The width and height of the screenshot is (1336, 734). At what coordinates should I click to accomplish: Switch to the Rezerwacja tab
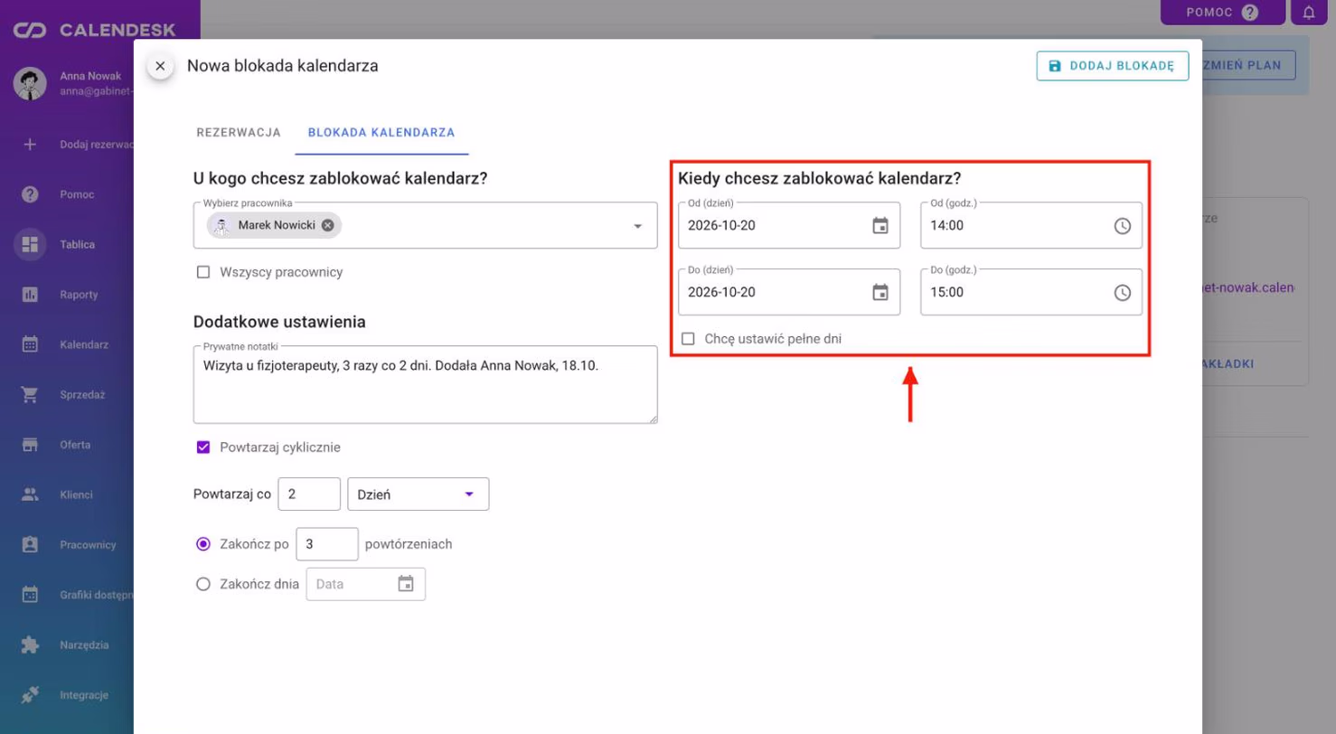pos(239,132)
